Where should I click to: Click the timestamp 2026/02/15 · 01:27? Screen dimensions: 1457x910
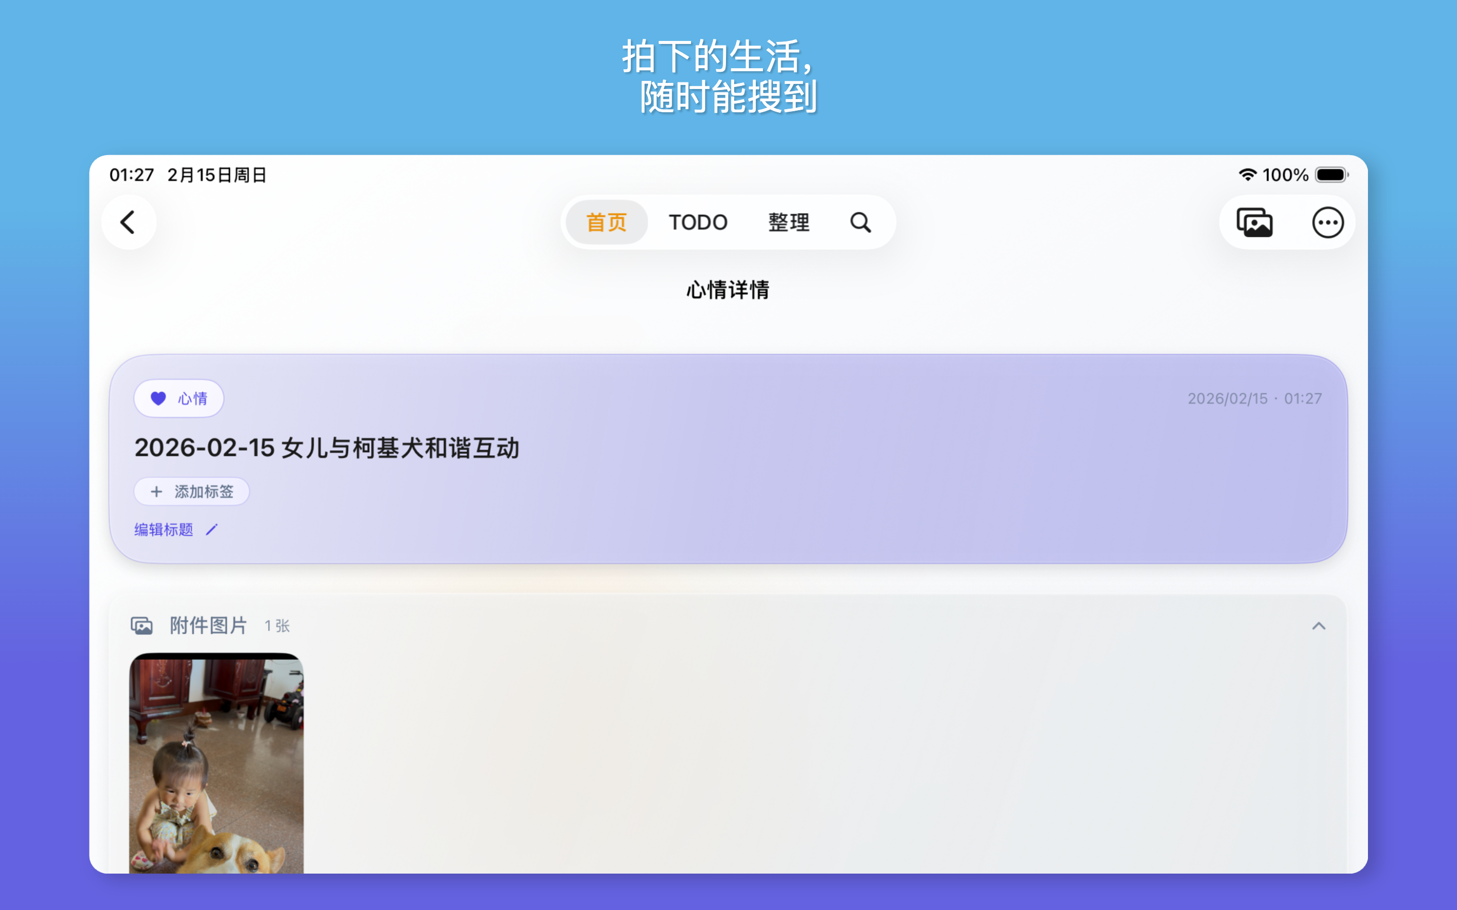(x=1255, y=398)
